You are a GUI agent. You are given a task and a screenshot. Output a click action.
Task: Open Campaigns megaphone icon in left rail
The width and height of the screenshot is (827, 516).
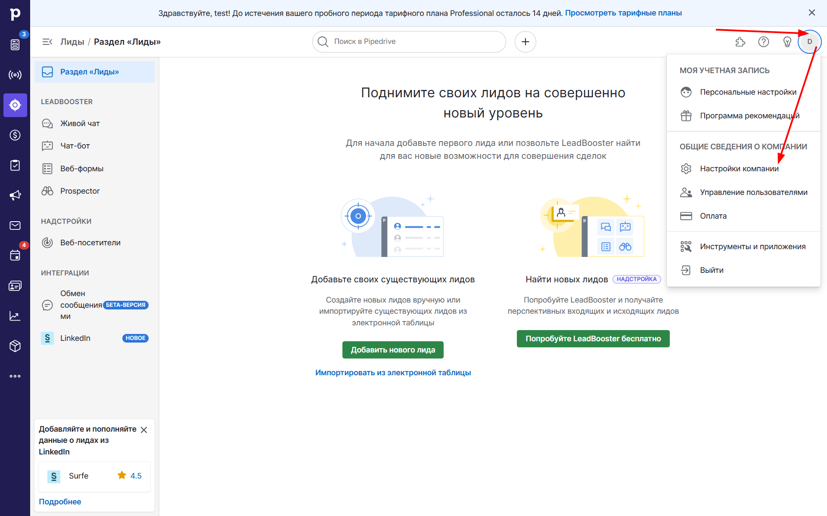(15, 195)
